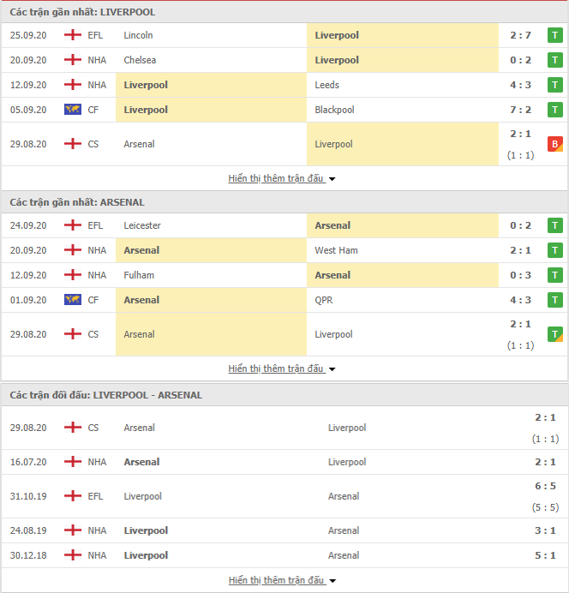569x593 pixels.
Task: Open West Ham team name link
Action: coord(336,250)
